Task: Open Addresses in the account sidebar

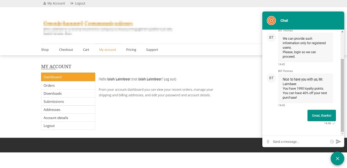Action: [68, 110]
